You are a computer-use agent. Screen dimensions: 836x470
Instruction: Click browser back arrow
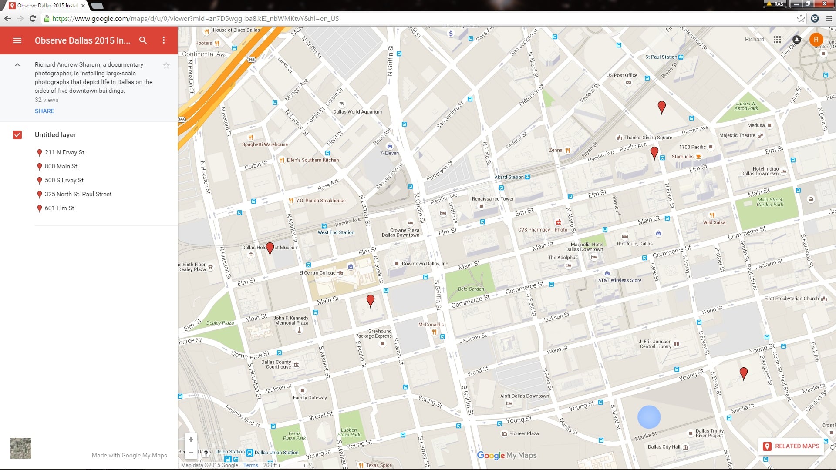(x=7, y=18)
